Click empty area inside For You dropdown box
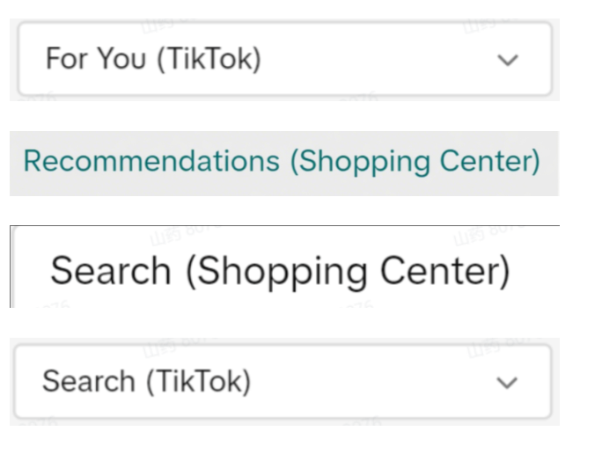The height and width of the screenshot is (453, 602). click(x=378, y=60)
